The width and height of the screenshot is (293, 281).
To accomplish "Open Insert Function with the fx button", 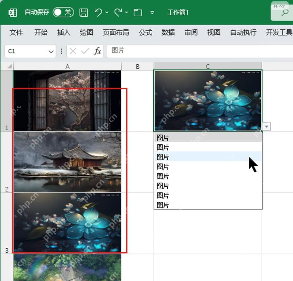I will (97, 51).
